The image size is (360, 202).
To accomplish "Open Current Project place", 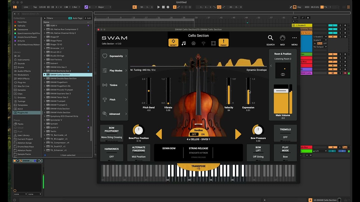I will pos(25,139).
